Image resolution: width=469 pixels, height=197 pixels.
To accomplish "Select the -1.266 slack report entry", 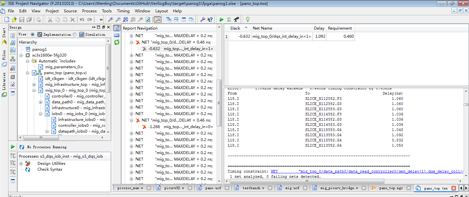I will [180, 127].
